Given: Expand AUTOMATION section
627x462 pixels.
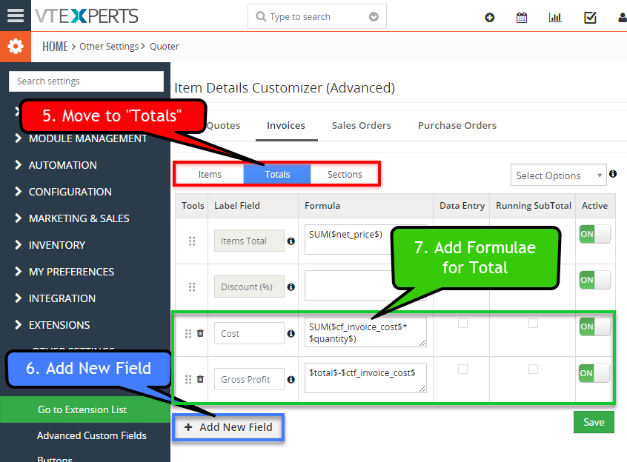Looking at the screenshot, I should (56, 165).
